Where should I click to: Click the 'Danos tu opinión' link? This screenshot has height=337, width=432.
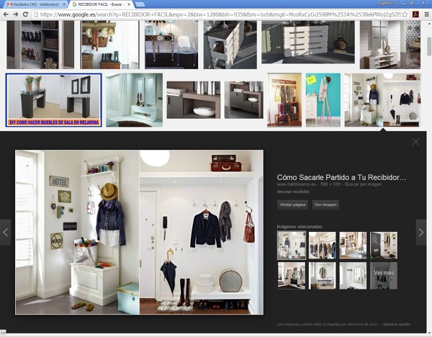click(x=397, y=324)
